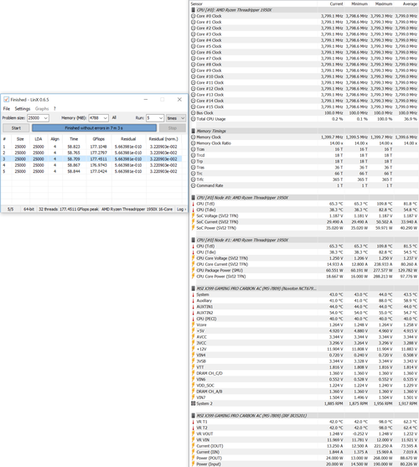Click the Finished without errors progress bar

click(94, 128)
